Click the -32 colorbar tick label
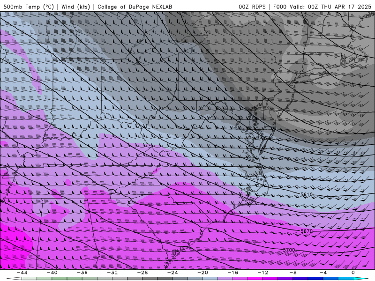 coord(112,273)
